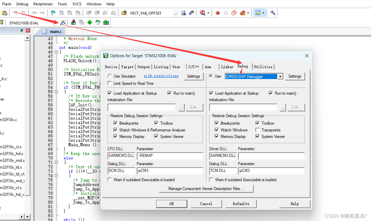Viewport: 371px width, 221px height.
Task: Toggle Limit Speed to Real-Time checkbox
Action: tap(110, 83)
